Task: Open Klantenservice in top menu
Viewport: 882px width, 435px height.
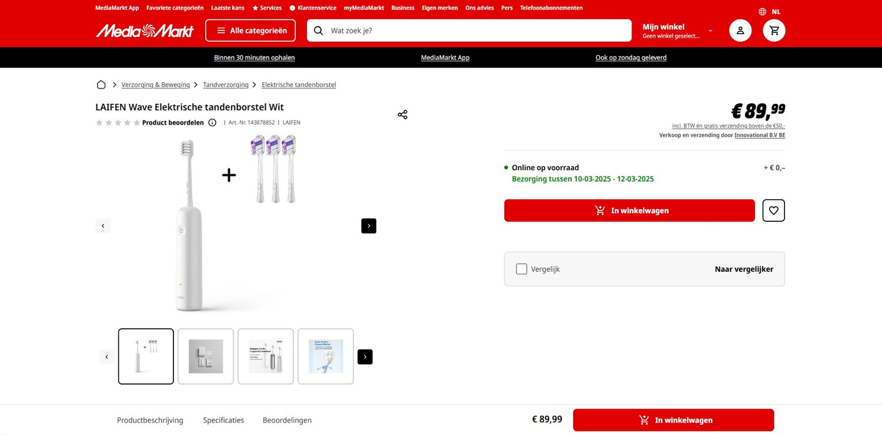Action: pos(313,8)
